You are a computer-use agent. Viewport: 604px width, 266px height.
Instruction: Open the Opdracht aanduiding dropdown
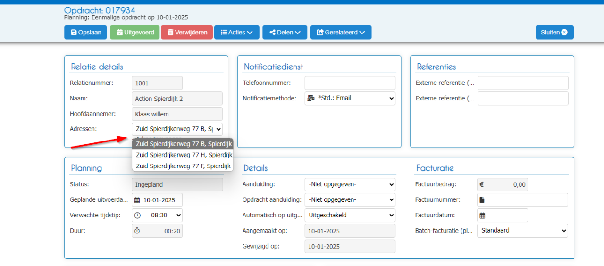click(x=350, y=199)
